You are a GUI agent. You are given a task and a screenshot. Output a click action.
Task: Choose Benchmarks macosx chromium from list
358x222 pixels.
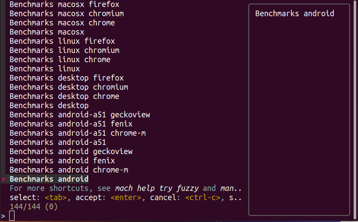pyautogui.click(x=66, y=14)
